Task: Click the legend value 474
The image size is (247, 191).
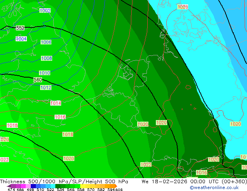Action: tap(11, 189)
